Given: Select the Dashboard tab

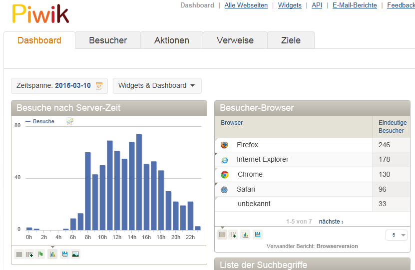Looking at the screenshot, I should point(39,40).
